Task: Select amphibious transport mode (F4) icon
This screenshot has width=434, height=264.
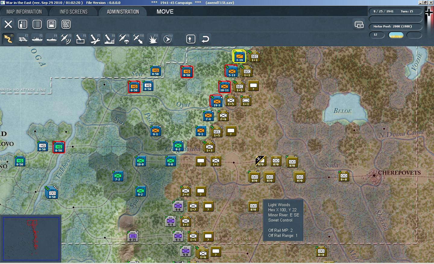Action: 52,39
